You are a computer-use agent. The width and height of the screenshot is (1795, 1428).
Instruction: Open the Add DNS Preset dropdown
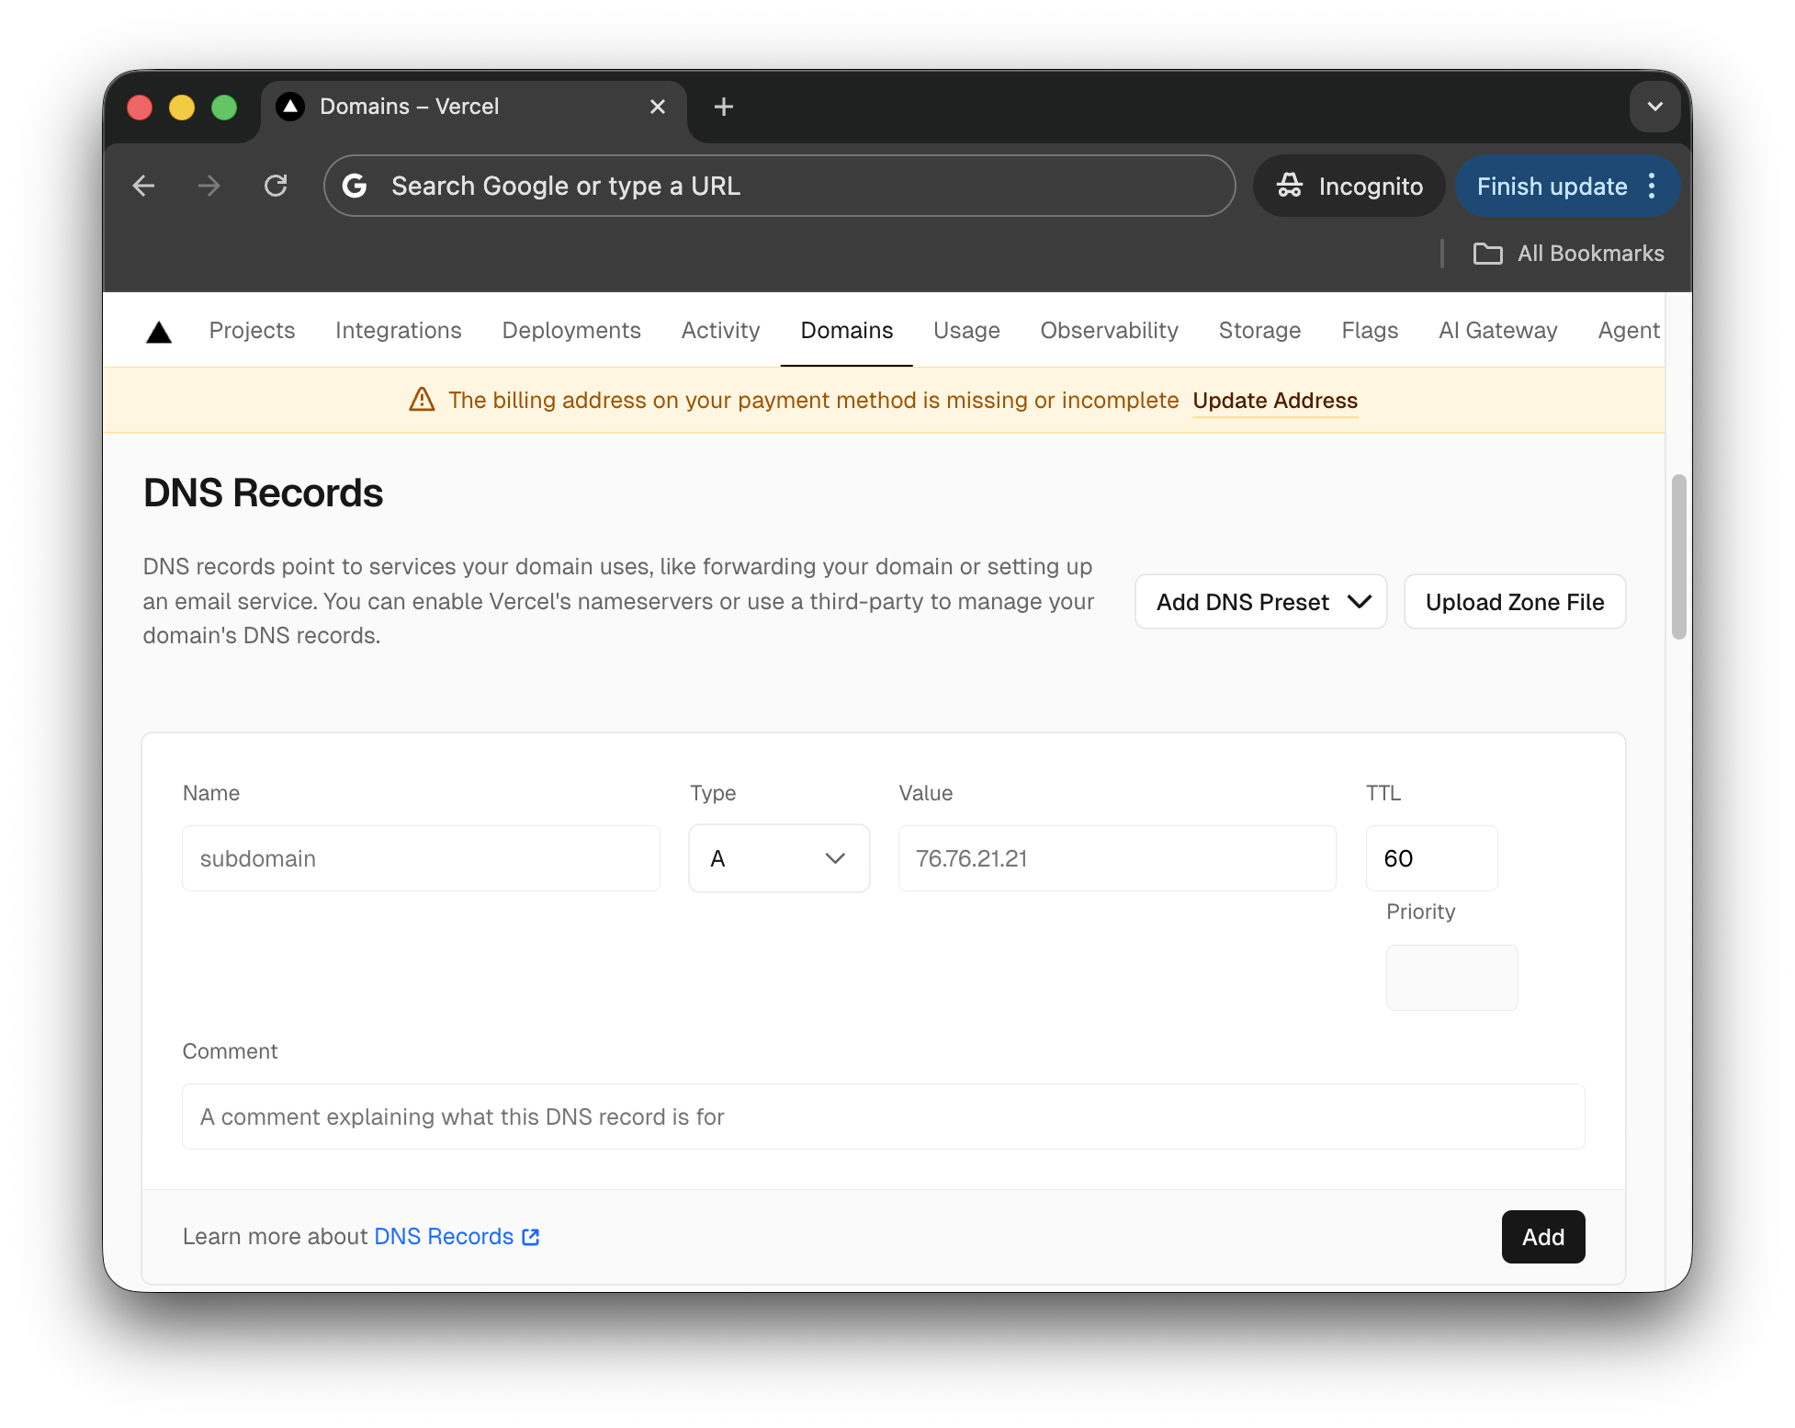tap(1259, 602)
